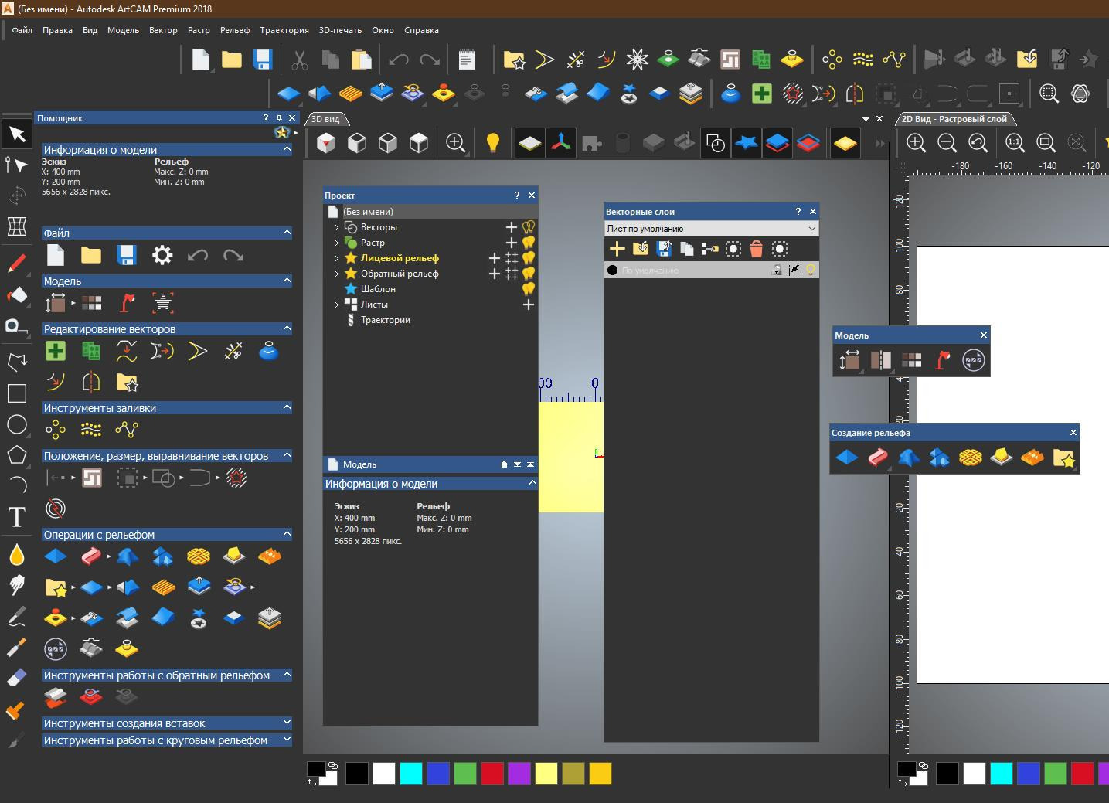Image resolution: width=1109 pixels, height=803 pixels.
Task: Click the paint bucket fill tool
Action: (17, 294)
